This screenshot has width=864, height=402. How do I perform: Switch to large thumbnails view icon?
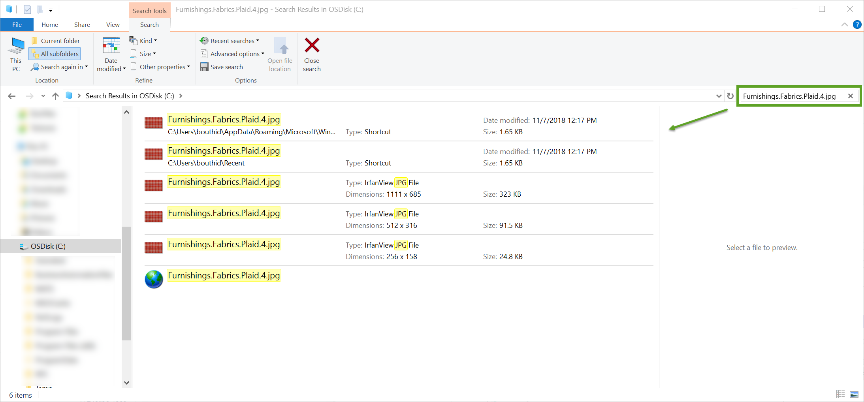854,394
